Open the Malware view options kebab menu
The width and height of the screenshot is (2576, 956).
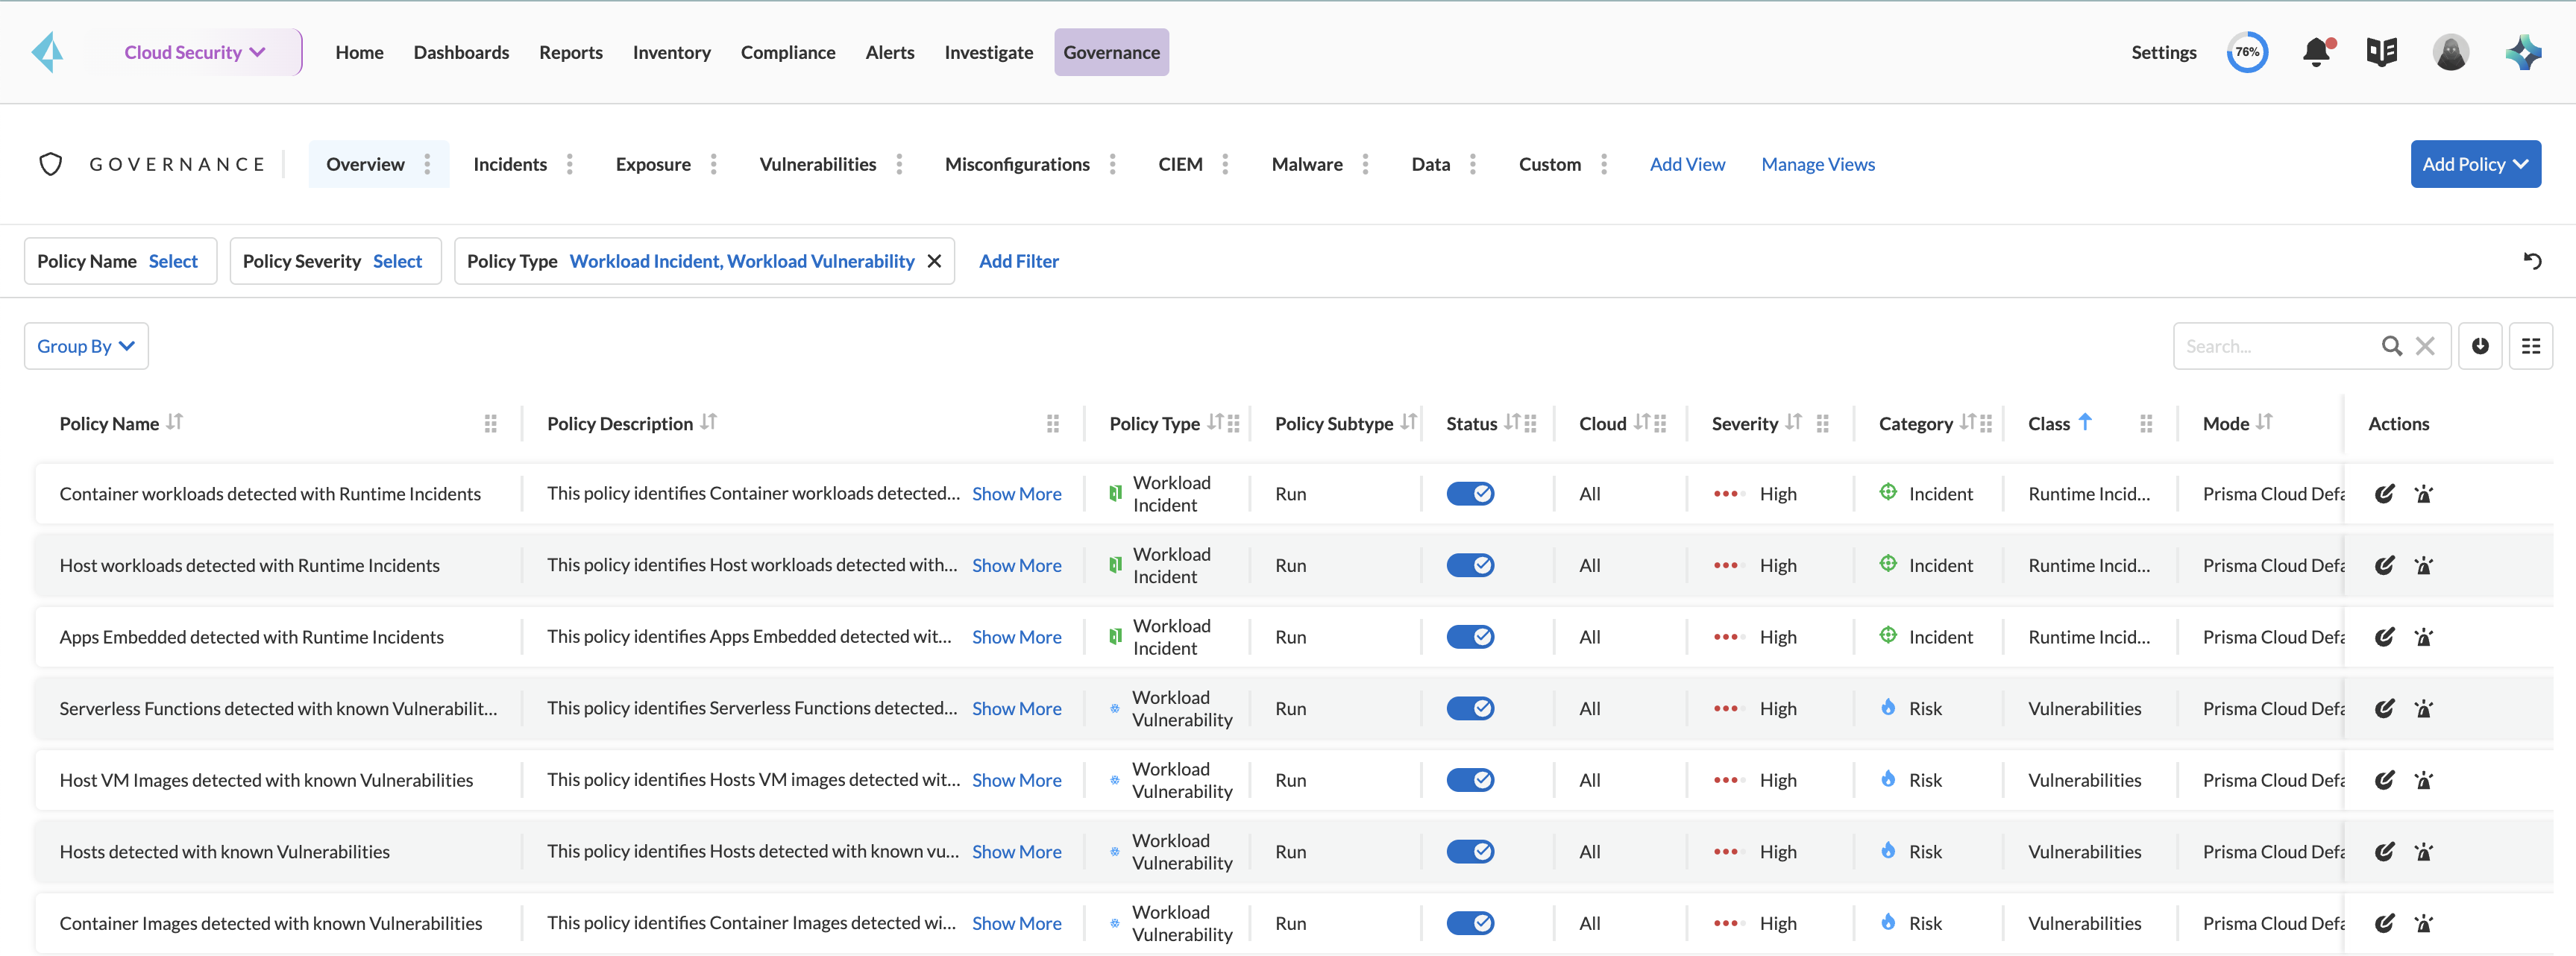1365,164
